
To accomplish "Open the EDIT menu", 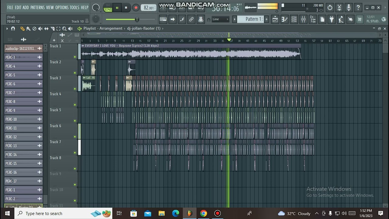I will pyautogui.click(x=18, y=7).
